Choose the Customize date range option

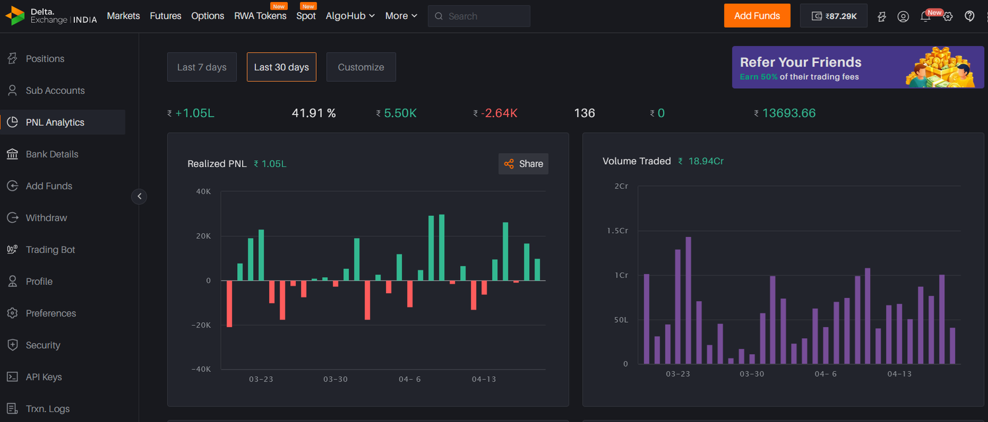[361, 67]
